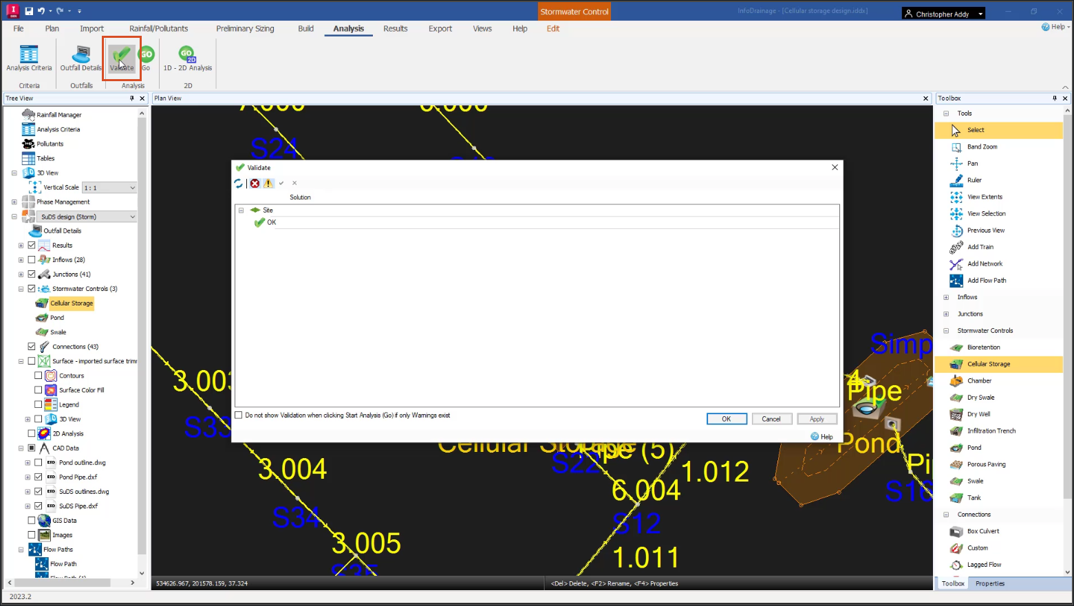Screen dimensions: 1074x606
Task: Enable 'Do not show Validation' checkbox
Action: [x=239, y=415]
